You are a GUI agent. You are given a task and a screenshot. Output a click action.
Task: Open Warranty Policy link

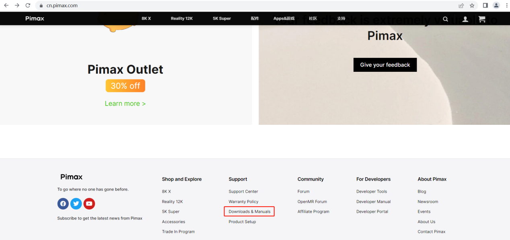tap(244, 201)
